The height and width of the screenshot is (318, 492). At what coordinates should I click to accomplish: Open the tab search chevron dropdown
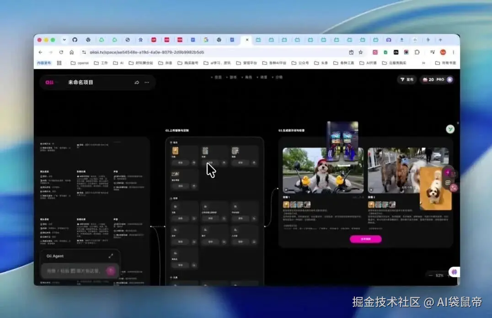pyautogui.click(x=64, y=40)
